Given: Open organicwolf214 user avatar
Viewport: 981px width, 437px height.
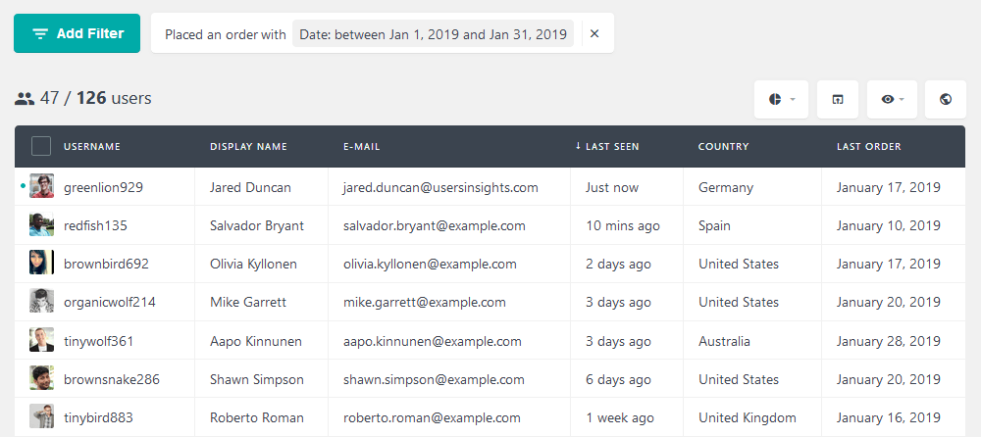Looking at the screenshot, I should pos(41,301).
